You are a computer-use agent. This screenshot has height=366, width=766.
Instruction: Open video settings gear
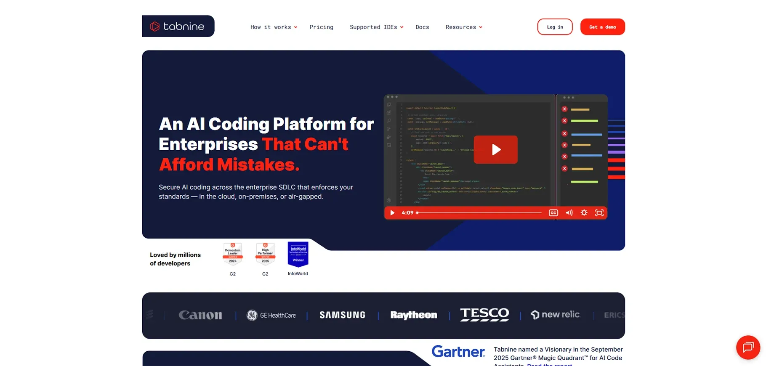click(584, 213)
